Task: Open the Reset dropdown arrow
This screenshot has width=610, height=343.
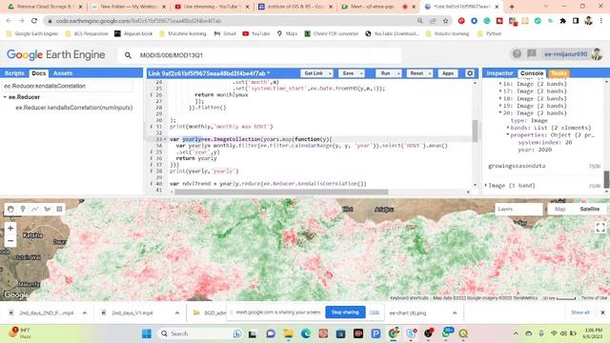Action: [430, 73]
